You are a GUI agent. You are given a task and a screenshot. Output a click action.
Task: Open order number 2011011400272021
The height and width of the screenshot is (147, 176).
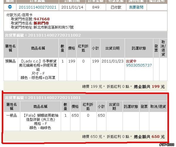[x=38, y=7]
